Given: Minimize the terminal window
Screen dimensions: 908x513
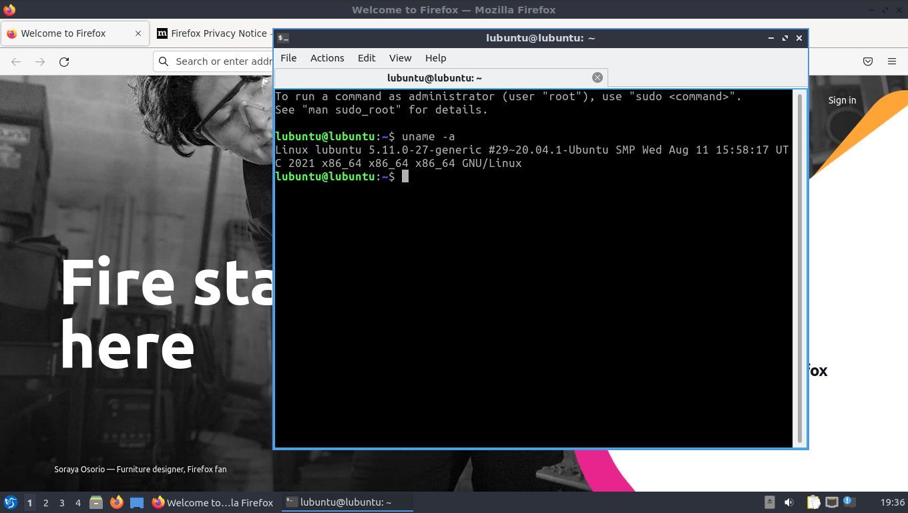Looking at the screenshot, I should tap(771, 38).
